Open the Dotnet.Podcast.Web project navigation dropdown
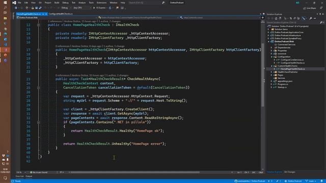 click(x=57, y=18)
